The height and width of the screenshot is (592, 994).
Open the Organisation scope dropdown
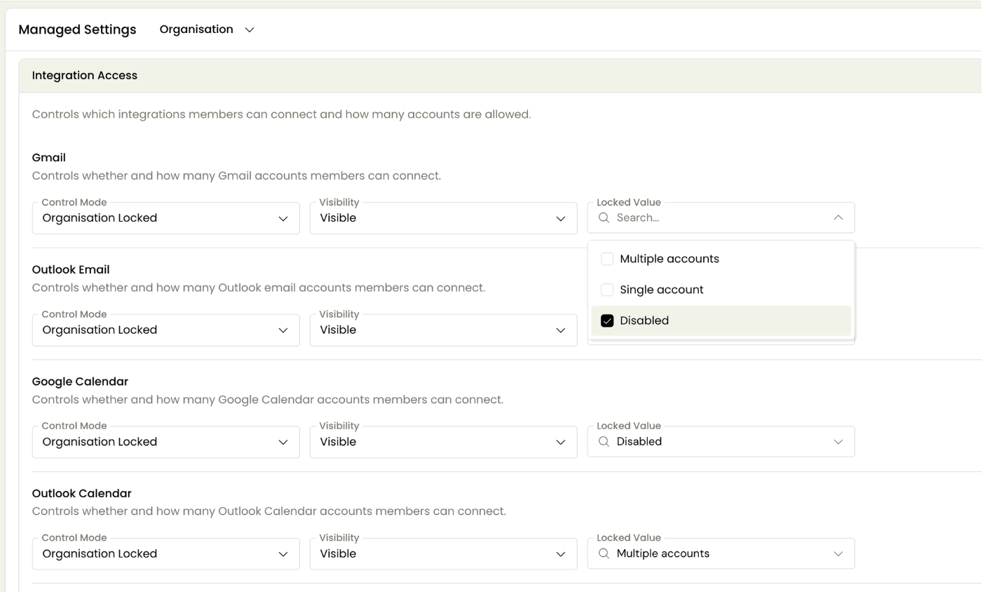[207, 29]
